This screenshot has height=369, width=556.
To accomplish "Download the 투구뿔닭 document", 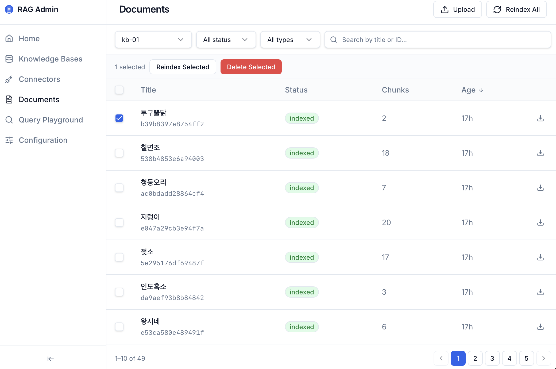I will point(540,118).
